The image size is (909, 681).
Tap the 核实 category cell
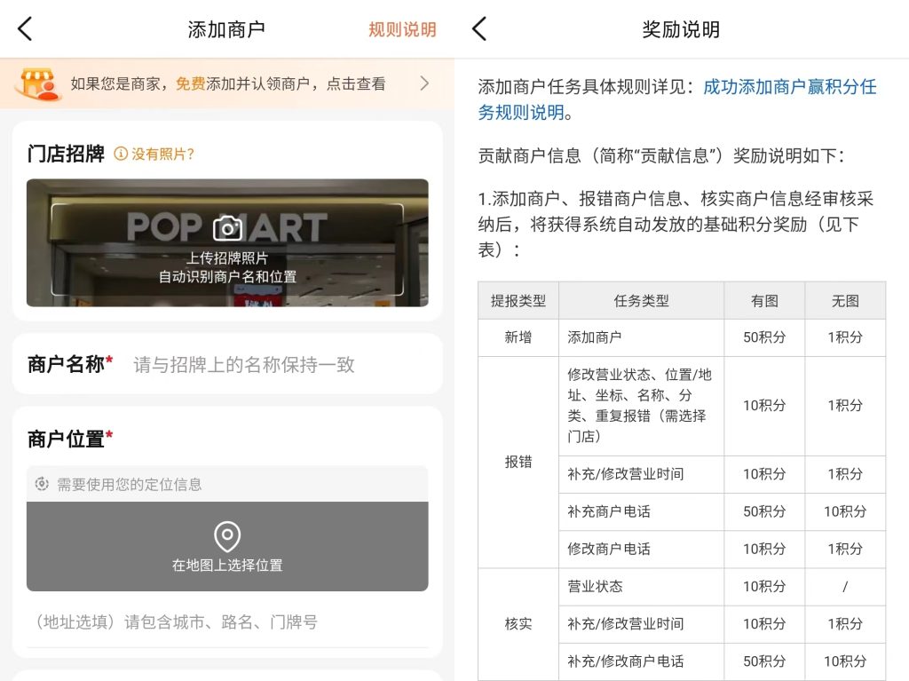point(518,623)
